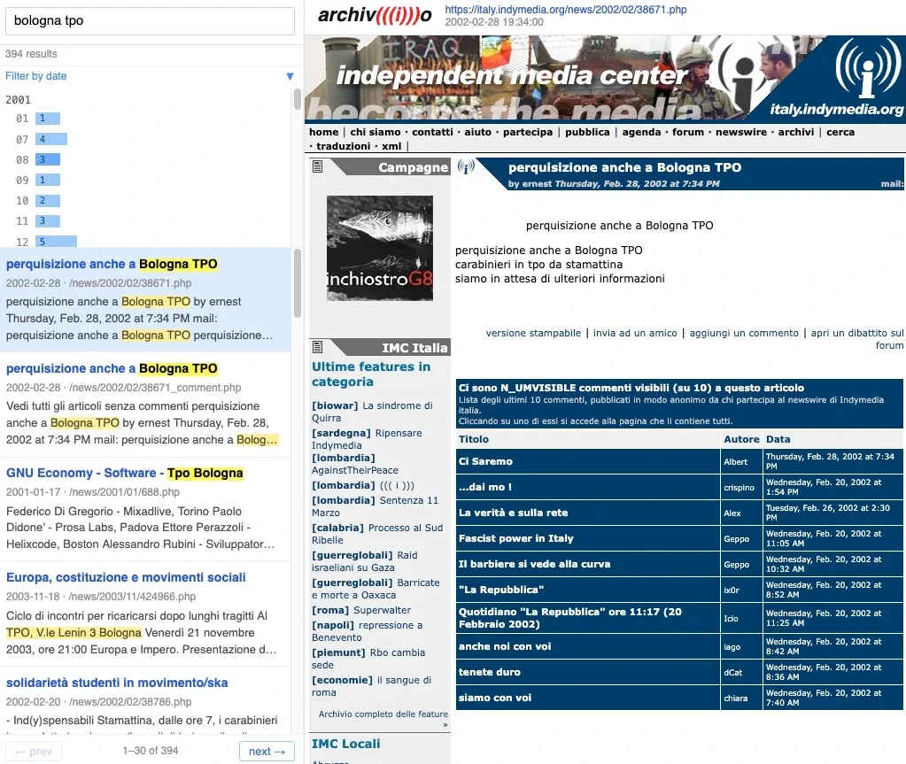Open Europa, costituzione e movimenti sociali result

tap(126, 577)
